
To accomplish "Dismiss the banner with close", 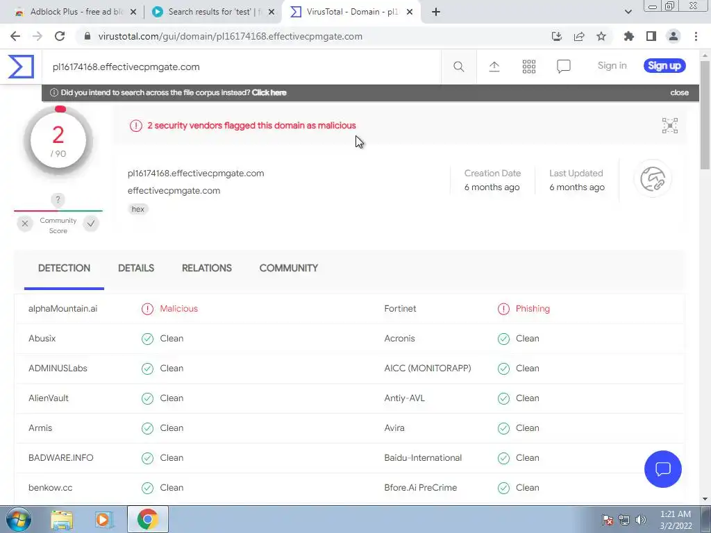I will (x=679, y=92).
